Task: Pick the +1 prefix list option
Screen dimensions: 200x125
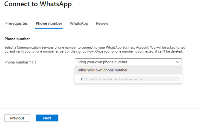Action: [x=80, y=79]
